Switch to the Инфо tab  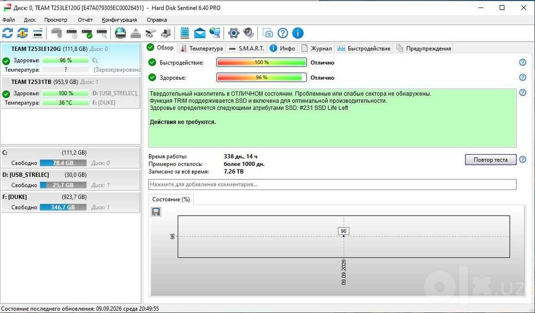tap(282, 49)
